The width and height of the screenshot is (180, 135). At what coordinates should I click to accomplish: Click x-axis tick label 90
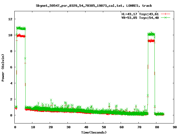(175, 127)
